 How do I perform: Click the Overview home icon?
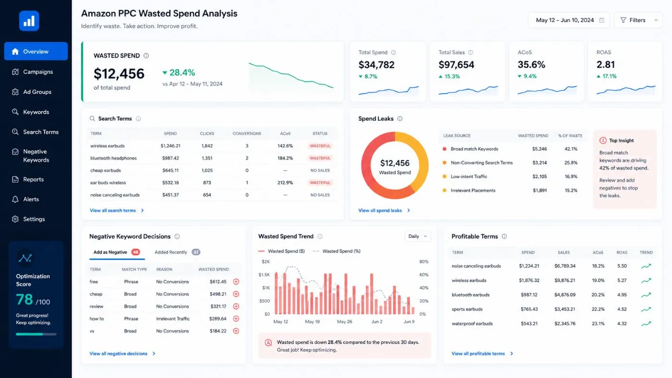(15, 51)
